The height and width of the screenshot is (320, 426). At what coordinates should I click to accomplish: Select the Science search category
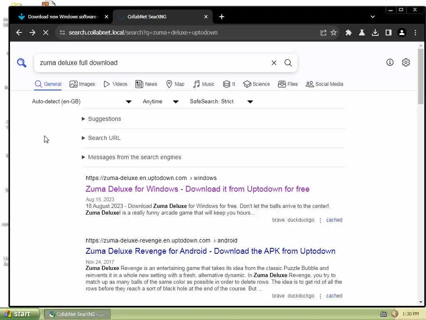(x=256, y=84)
